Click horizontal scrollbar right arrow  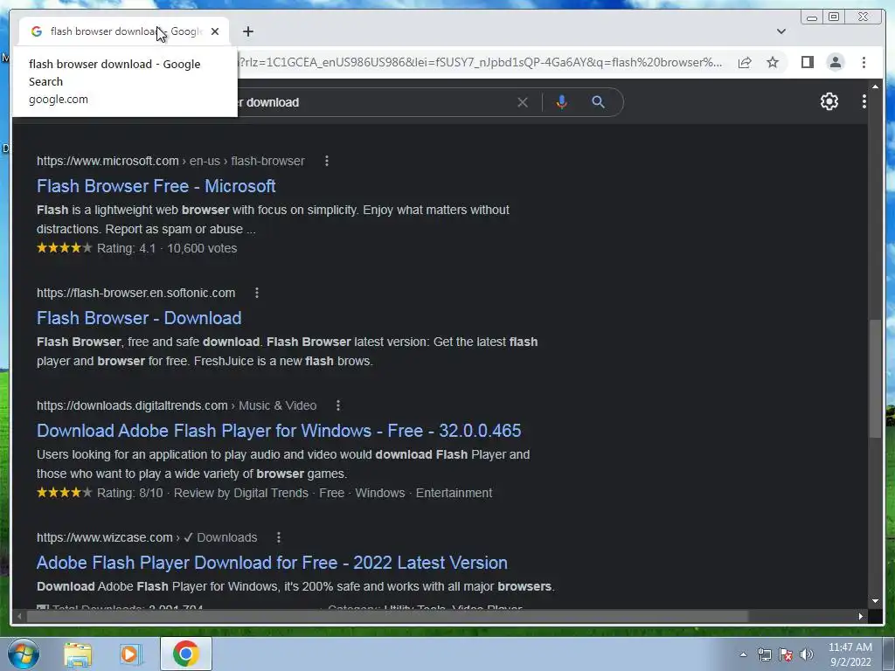(861, 616)
